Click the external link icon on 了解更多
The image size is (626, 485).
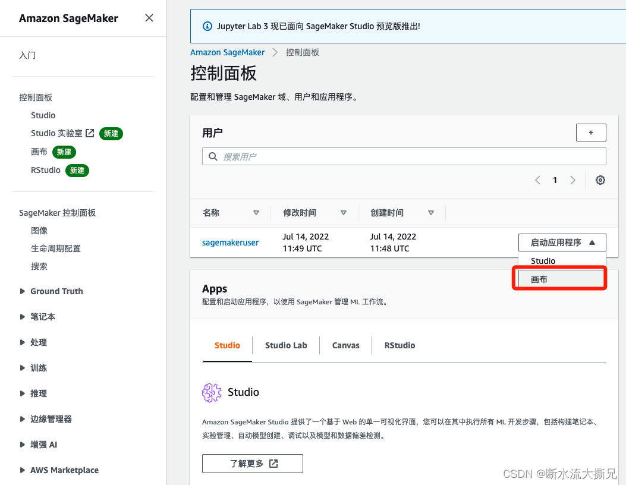click(x=273, y=464)
